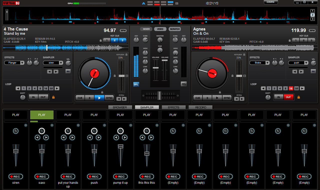Click the right sampler REC button

(313, 71)
